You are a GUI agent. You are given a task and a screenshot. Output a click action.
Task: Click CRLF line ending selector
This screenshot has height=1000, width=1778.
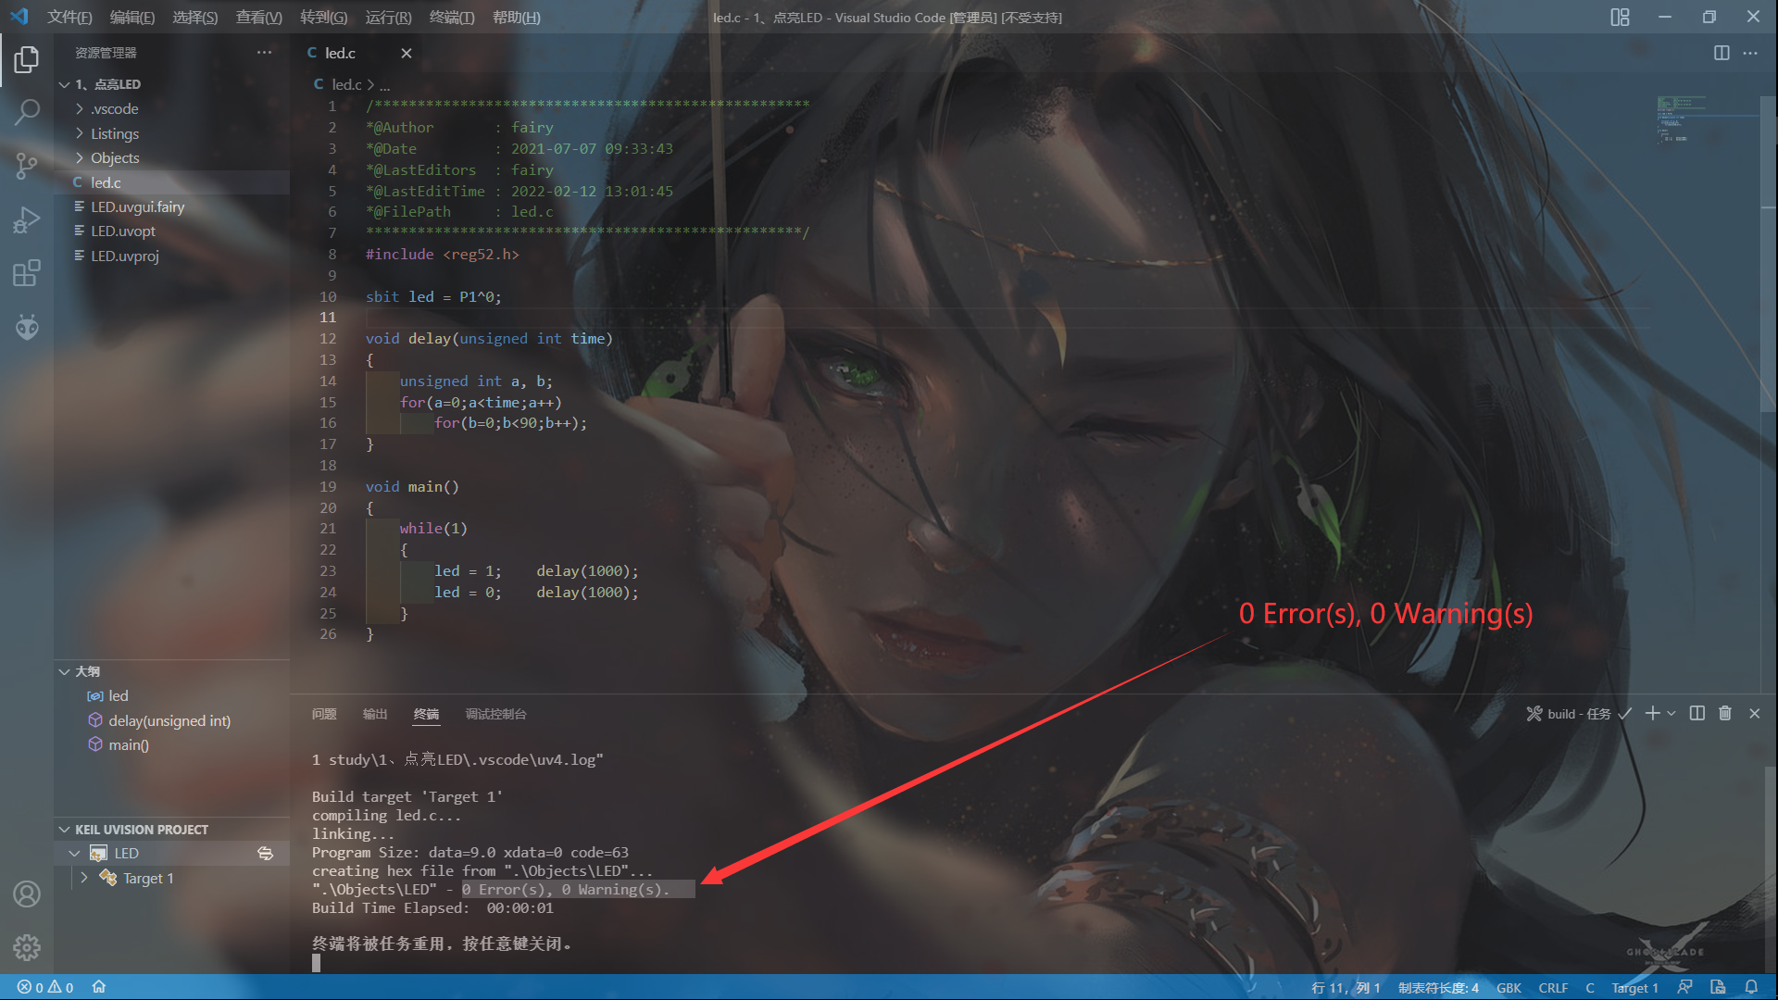coord(1553,987)
